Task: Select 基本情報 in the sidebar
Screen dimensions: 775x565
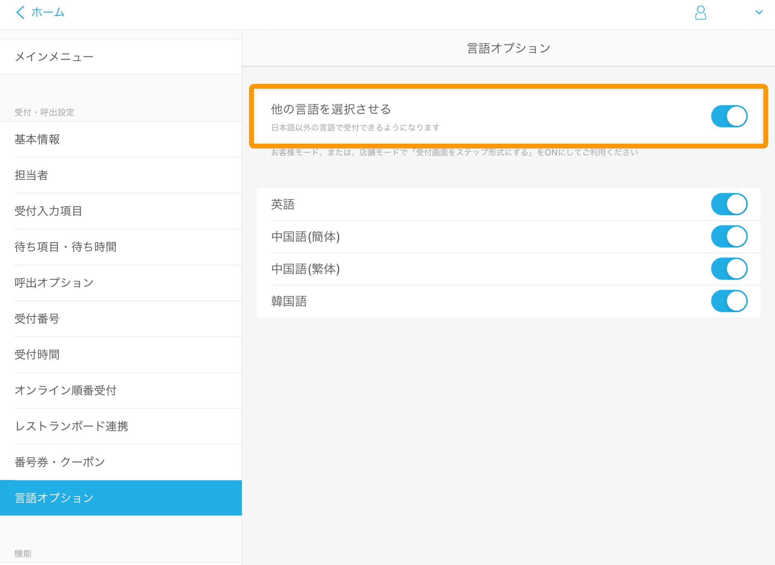Action: pos(121,139)
